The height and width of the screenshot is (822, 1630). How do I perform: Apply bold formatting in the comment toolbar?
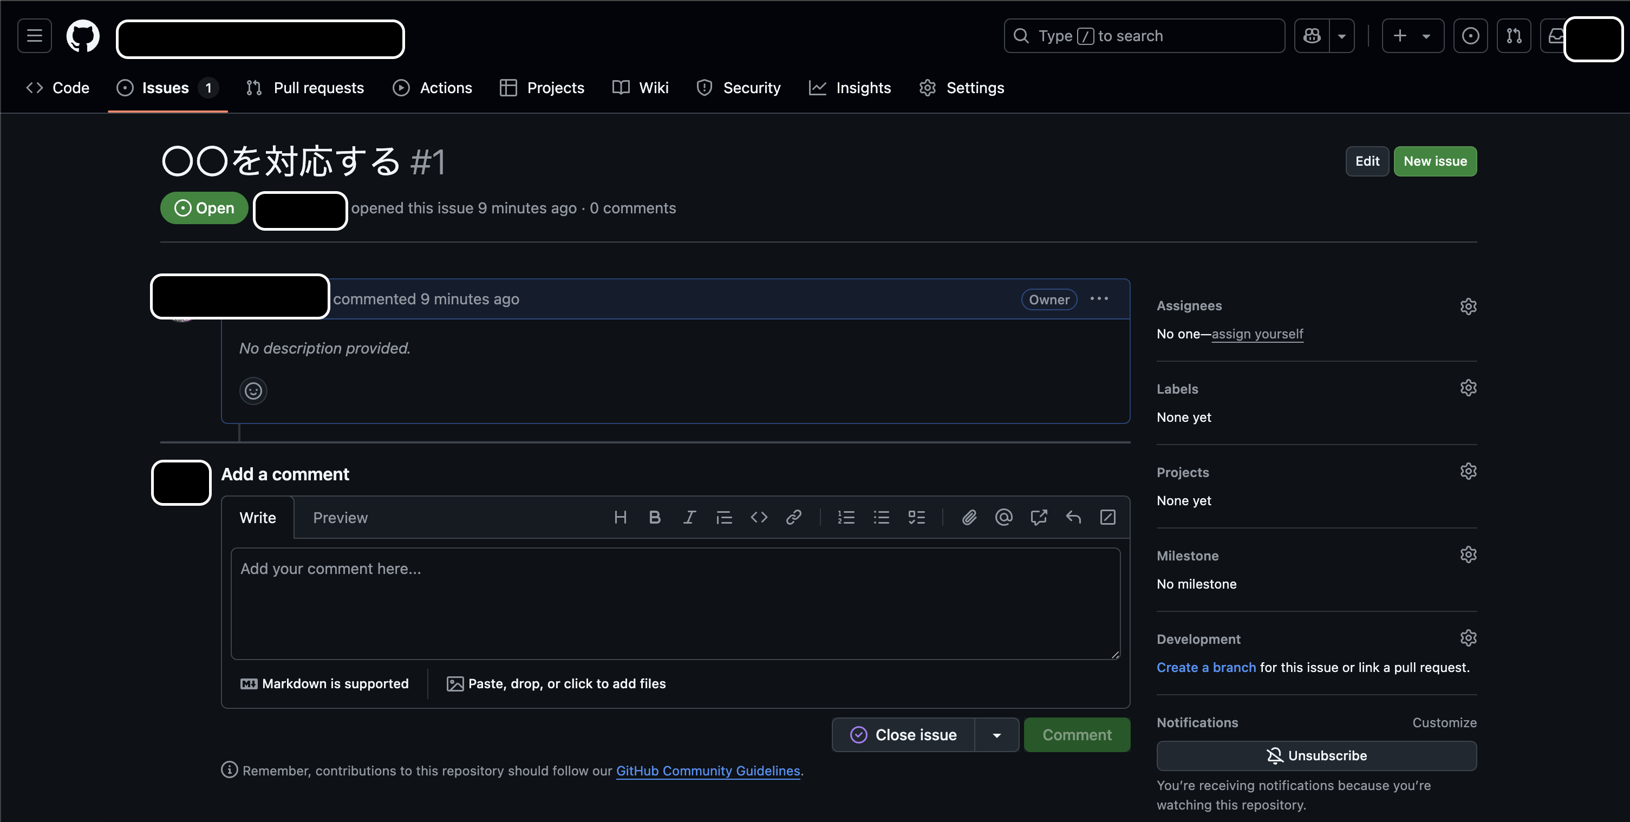point(654,517)
